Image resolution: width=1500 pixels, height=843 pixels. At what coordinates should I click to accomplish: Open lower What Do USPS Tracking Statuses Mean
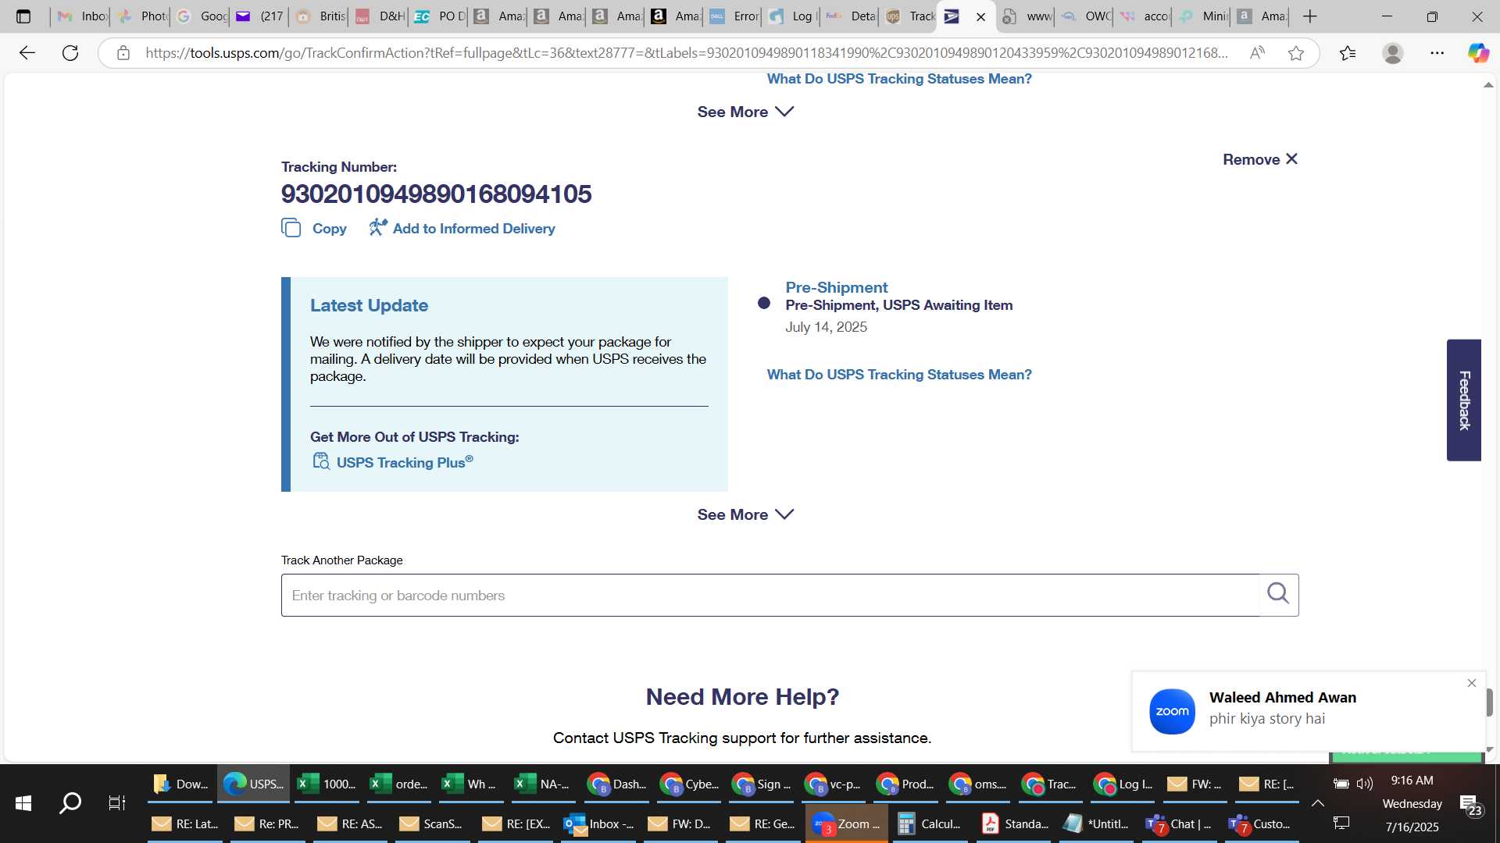pos(899,375)
